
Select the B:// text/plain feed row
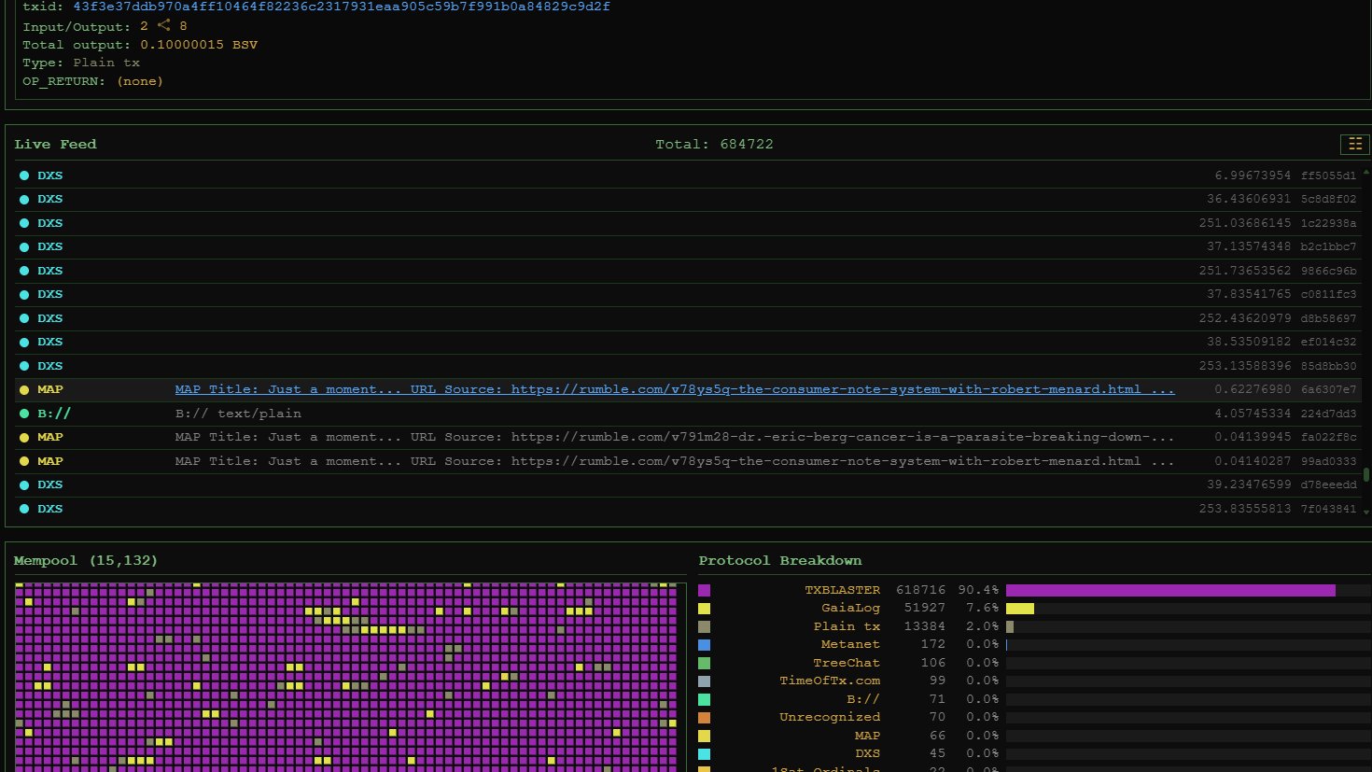pyautogui.click(x=688, y=414)
